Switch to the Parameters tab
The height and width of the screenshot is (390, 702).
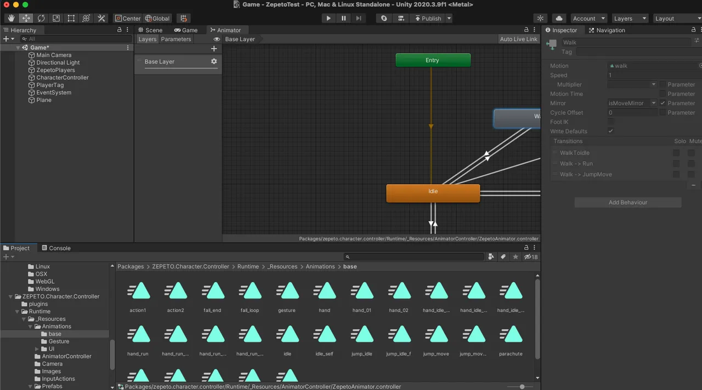(x=176, y=39)
